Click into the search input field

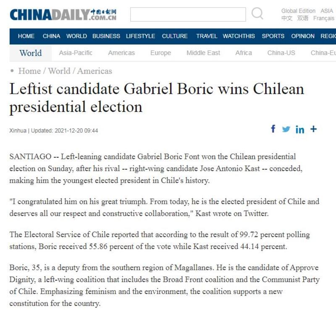coord(188,14)
